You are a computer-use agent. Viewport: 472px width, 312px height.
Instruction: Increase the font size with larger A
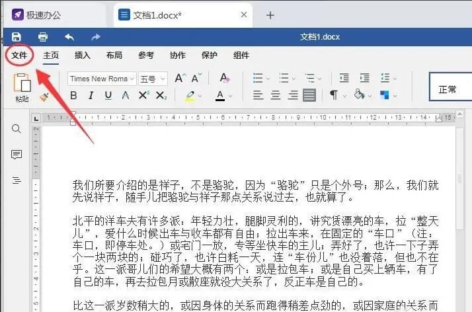tap(180, 78)
